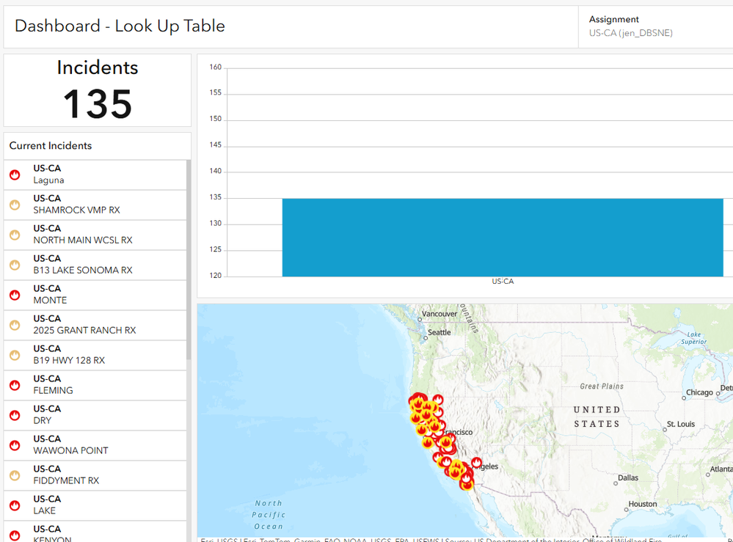This screenshot has height=542, width=733.
Task: Click the Current Incidents list header
Action: pyautogui.click(x=51, y=146)
